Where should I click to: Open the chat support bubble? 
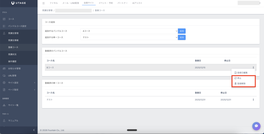(x=256, y=126)
